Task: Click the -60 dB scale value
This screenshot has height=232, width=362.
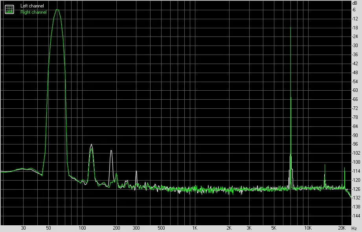Action: (x=355, y=90)
